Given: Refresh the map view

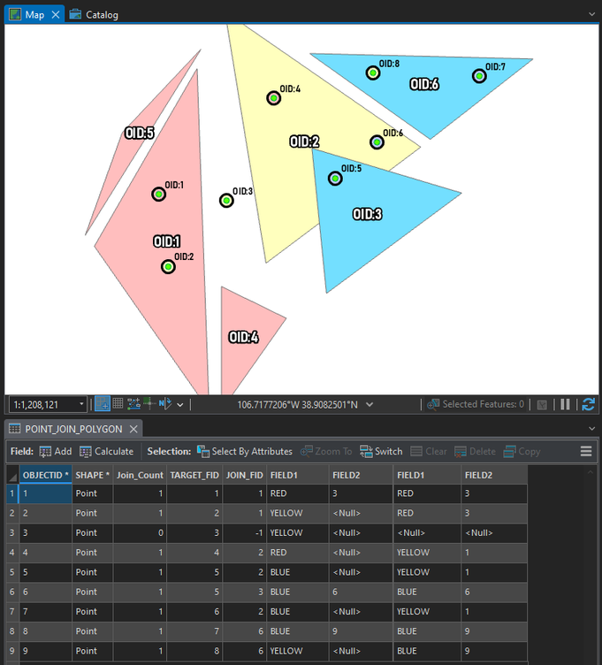Looking at the screenshot, I should coord(589,404).
